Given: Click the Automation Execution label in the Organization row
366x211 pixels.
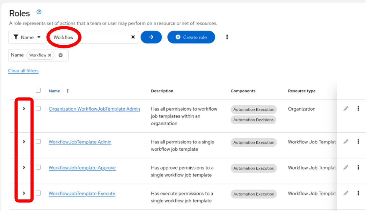Looking at the screenshot, I should [x=254, y=109].
